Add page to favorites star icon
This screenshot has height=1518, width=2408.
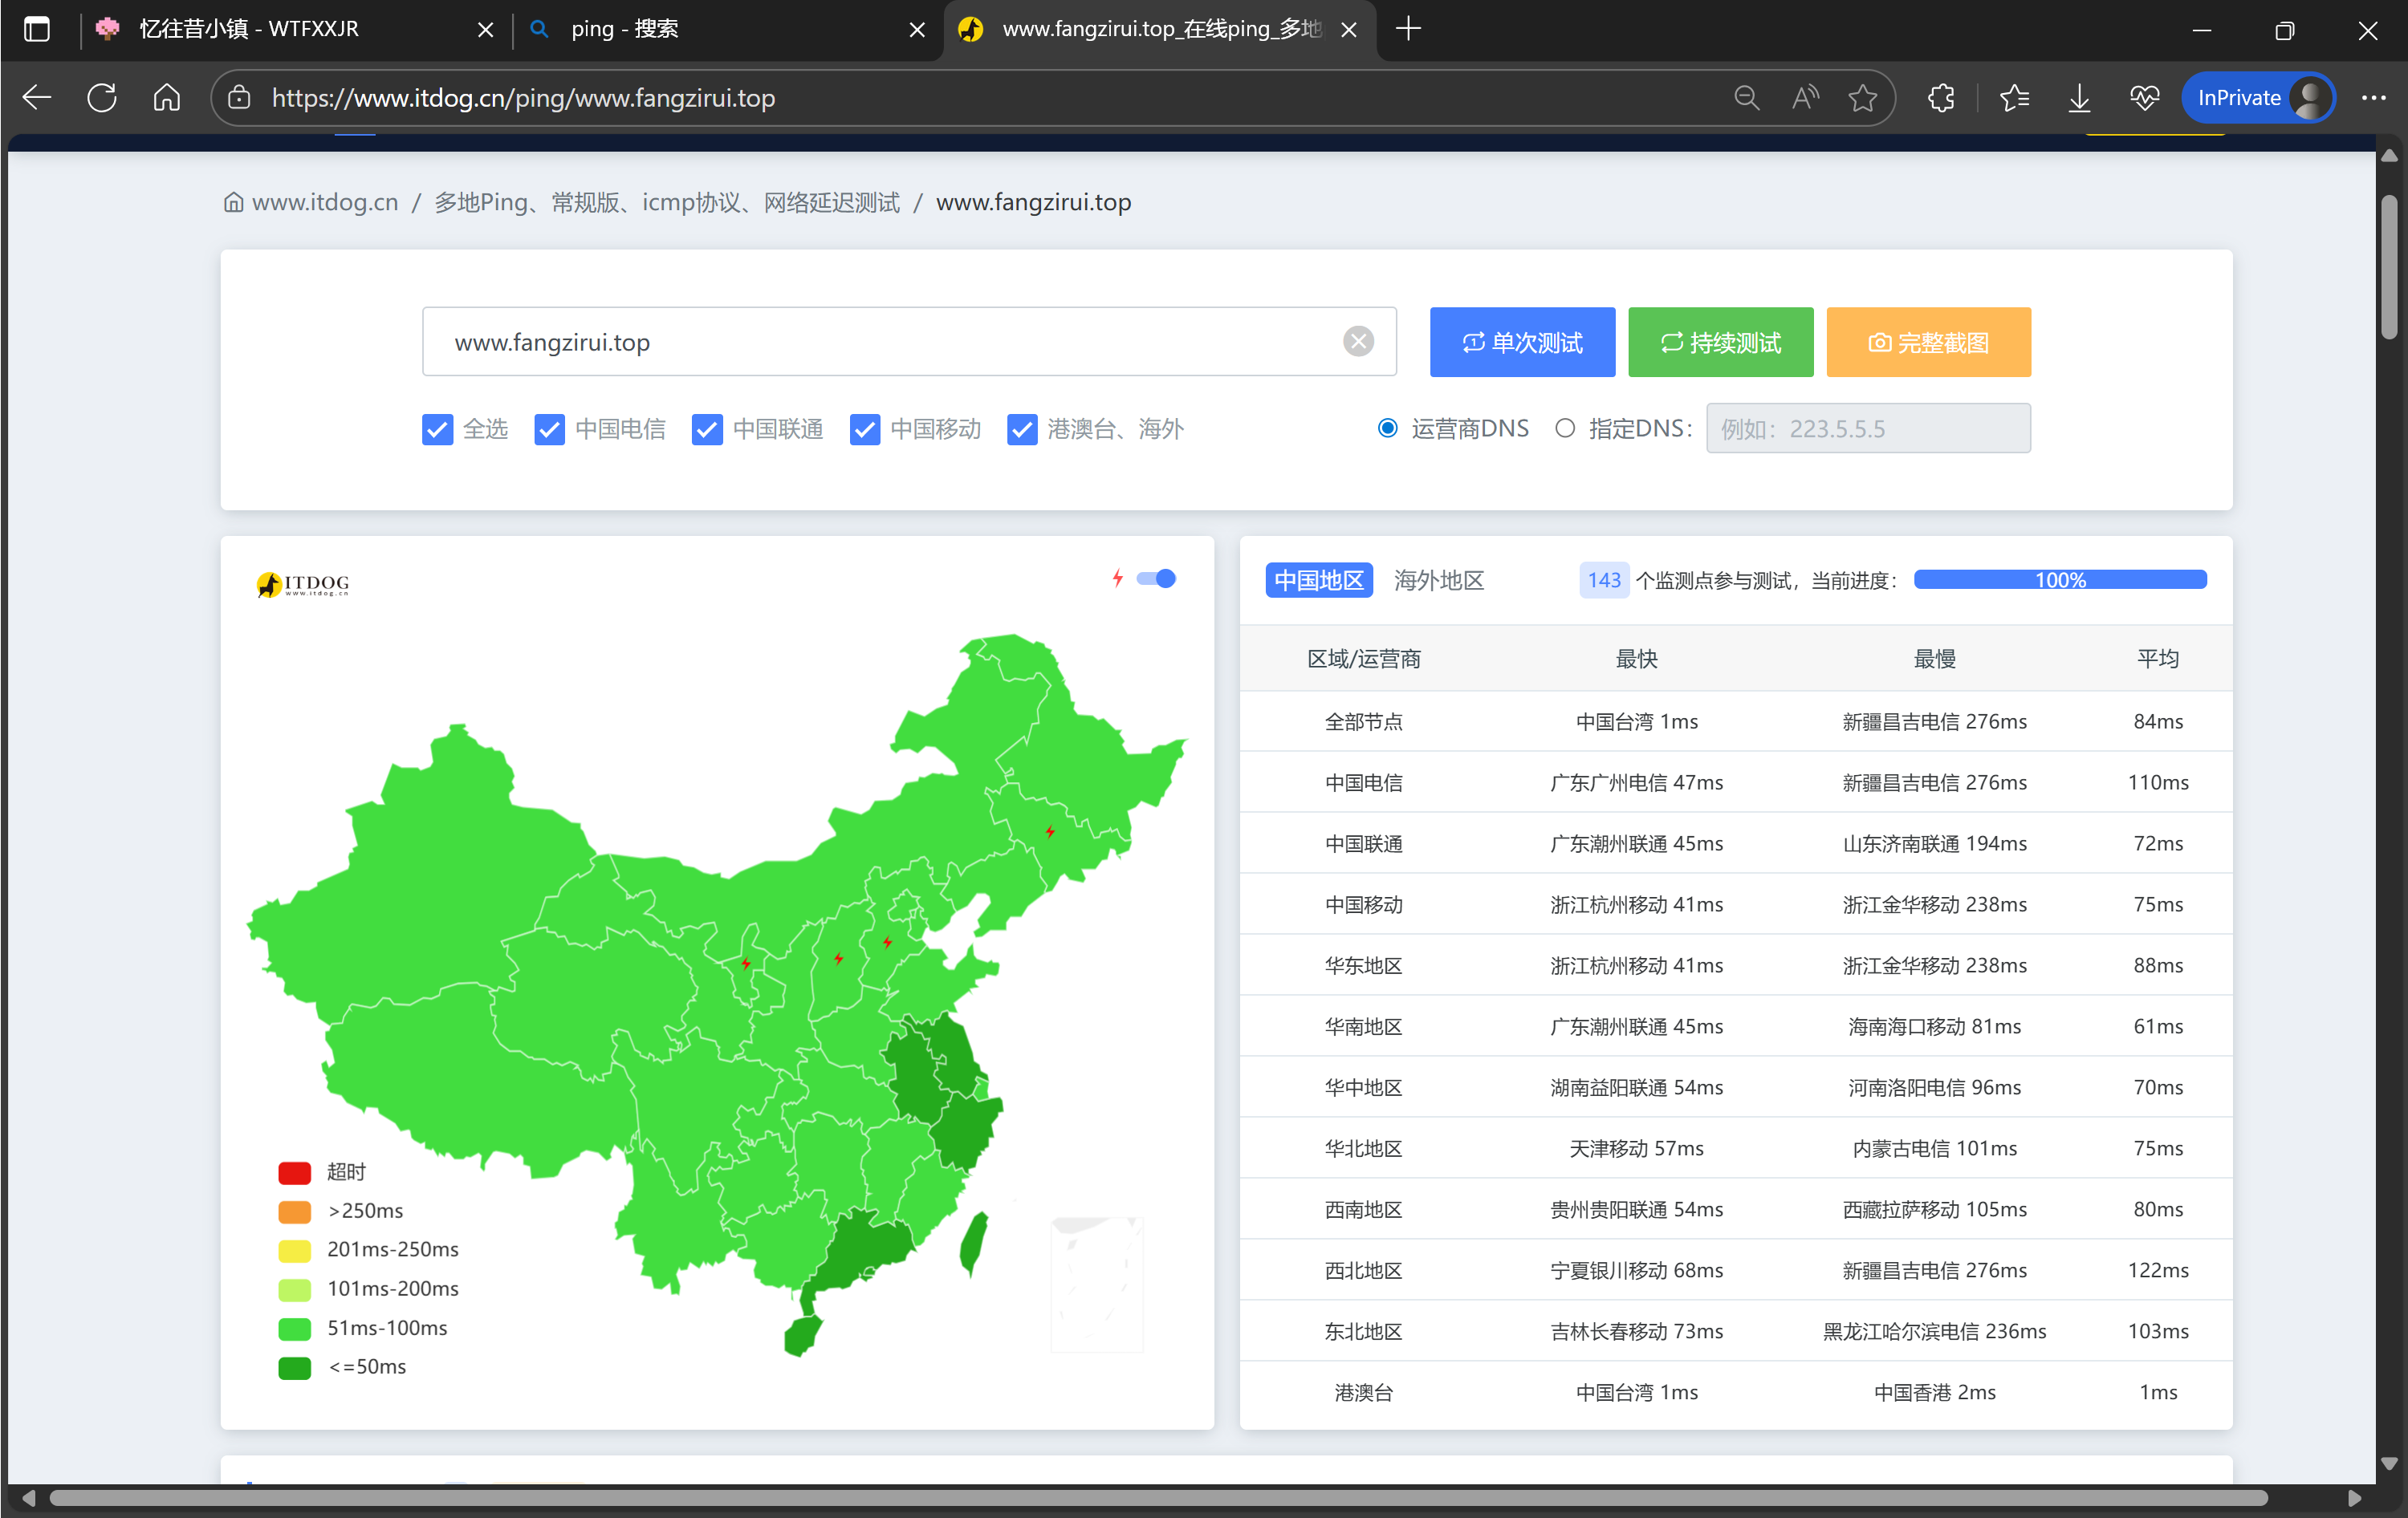click(1862, 98)
